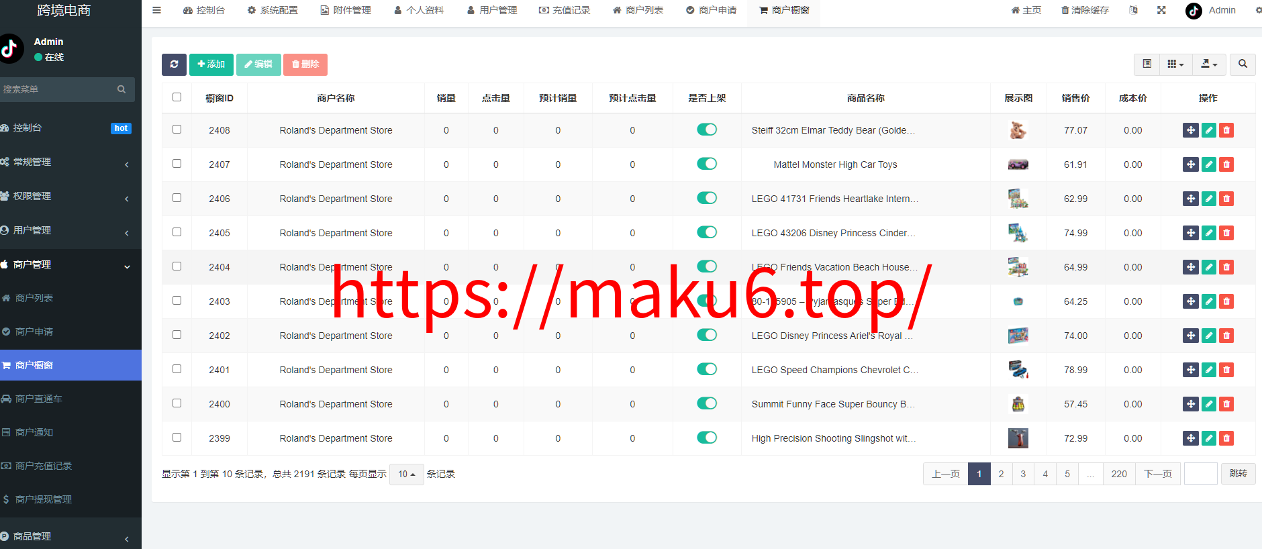The image size is (1262, 549).
Task: Open the columns visibility dropdown
Action: click(1176, 64)
